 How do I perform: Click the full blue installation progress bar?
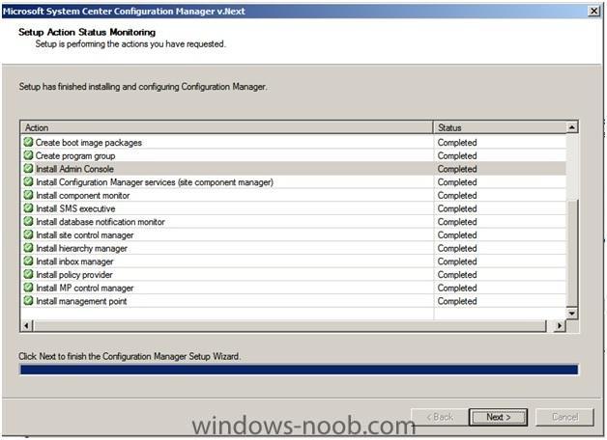[x=299, y=370]
